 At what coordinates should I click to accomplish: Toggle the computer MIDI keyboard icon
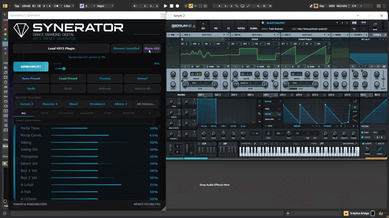(316, 6)
